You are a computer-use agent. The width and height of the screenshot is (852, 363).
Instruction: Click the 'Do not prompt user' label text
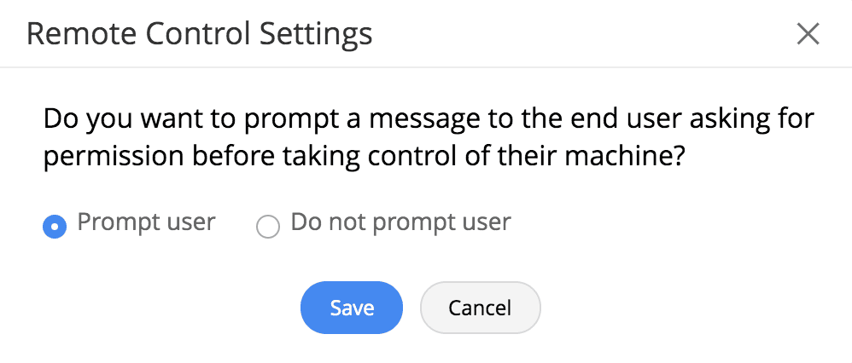pyautogui.click(x=400, y=222)
